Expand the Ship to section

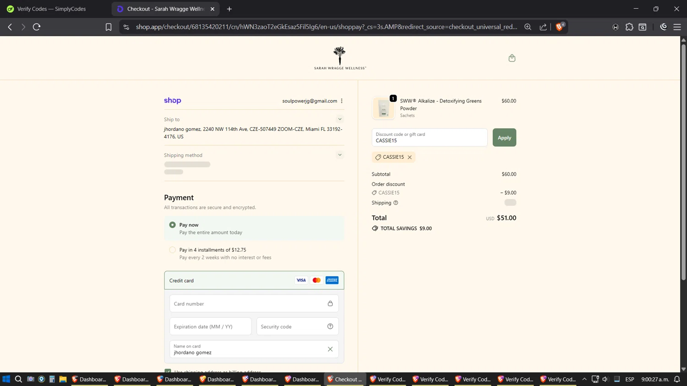340,119
